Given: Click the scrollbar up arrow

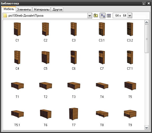Looking at the screenshot, I should (x=146, y=22).
